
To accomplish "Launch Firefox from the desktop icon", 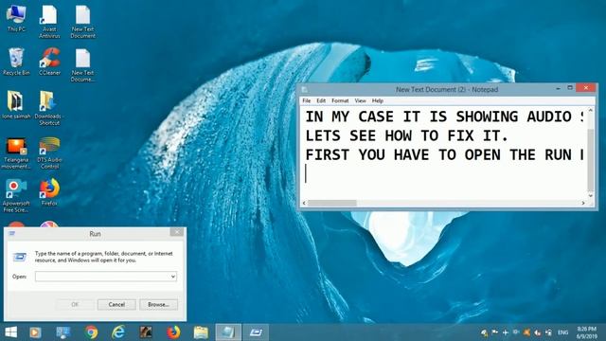I will click(x=49, y=192).
